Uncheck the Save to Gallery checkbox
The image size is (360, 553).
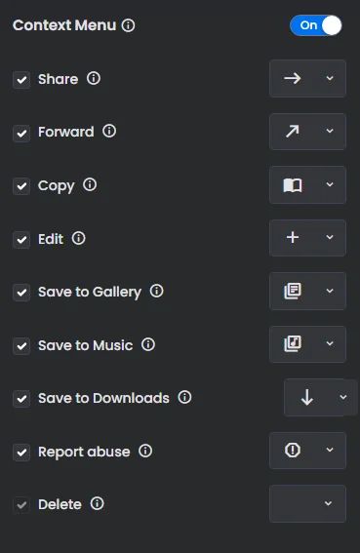pos(21,293)
